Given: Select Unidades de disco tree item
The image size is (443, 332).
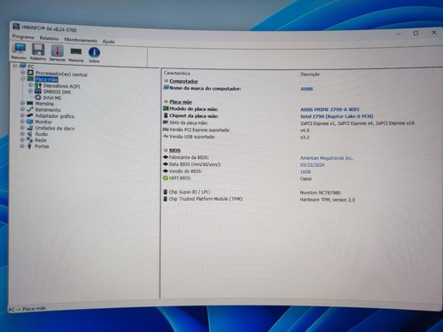Looking at the screenshot, I should 55,128.
